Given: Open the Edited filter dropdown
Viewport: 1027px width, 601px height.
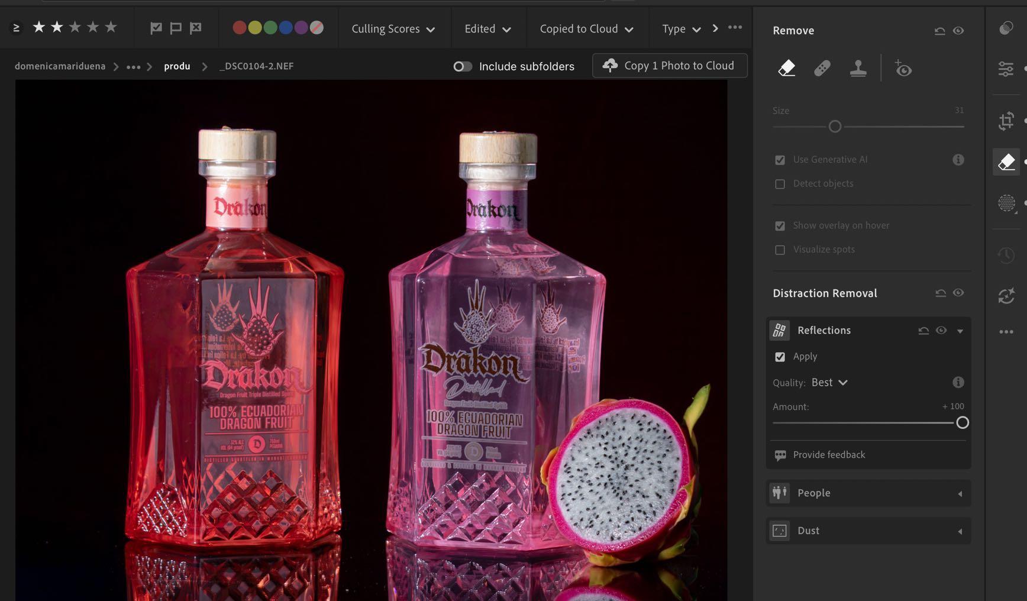Looking at the screenshot, I should 487,28.
